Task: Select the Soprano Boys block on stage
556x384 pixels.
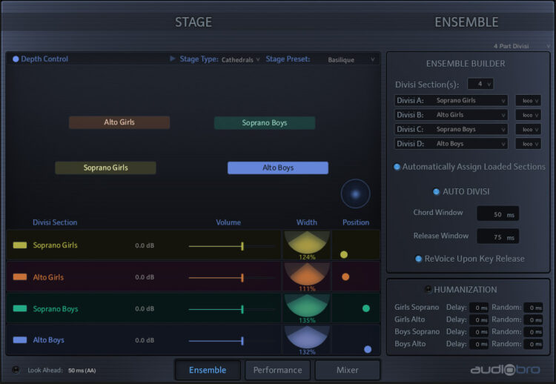Action: pyautogui.click(x=265, y=123)
